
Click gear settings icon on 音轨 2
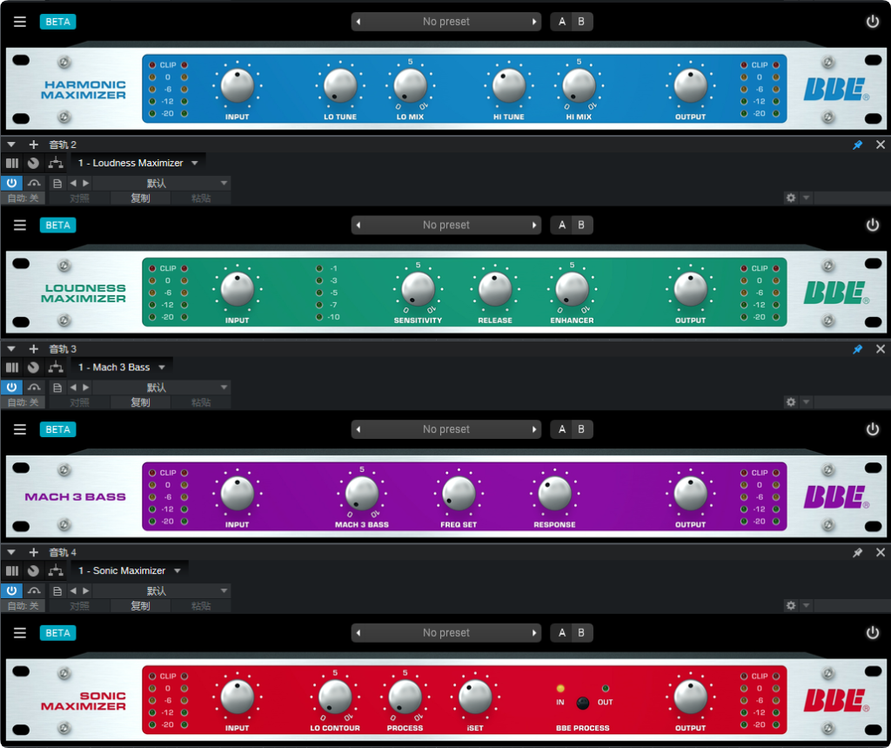(791, 198)
